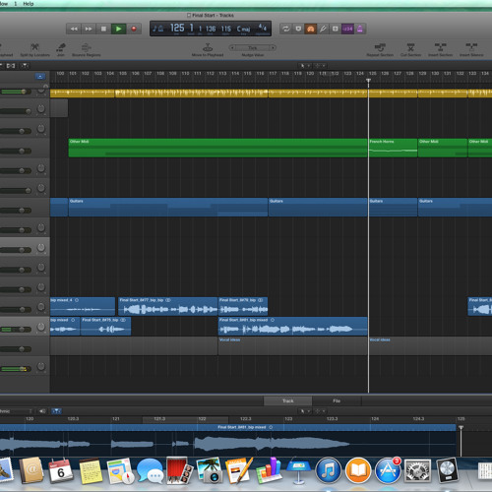The height and width of the screenshot is (492, 492).
Task: Select the Final Start_0#77_bip_bip audio region
Action: point(168,306)
